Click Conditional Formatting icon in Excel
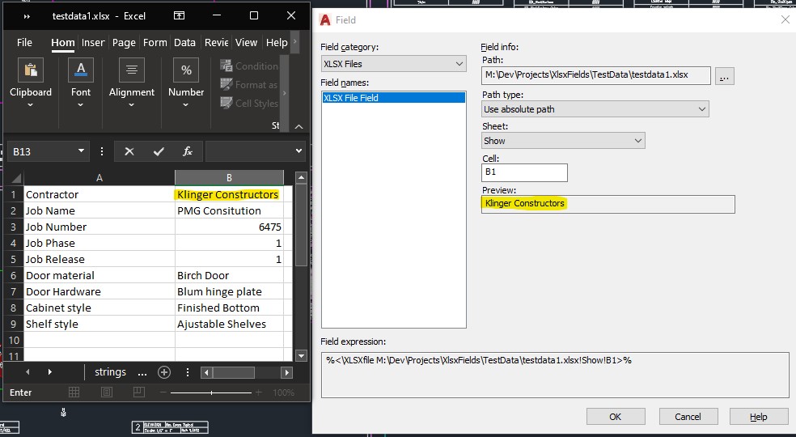Image resolution: width=796 pixels, height=437 pixels. (227, 66)
